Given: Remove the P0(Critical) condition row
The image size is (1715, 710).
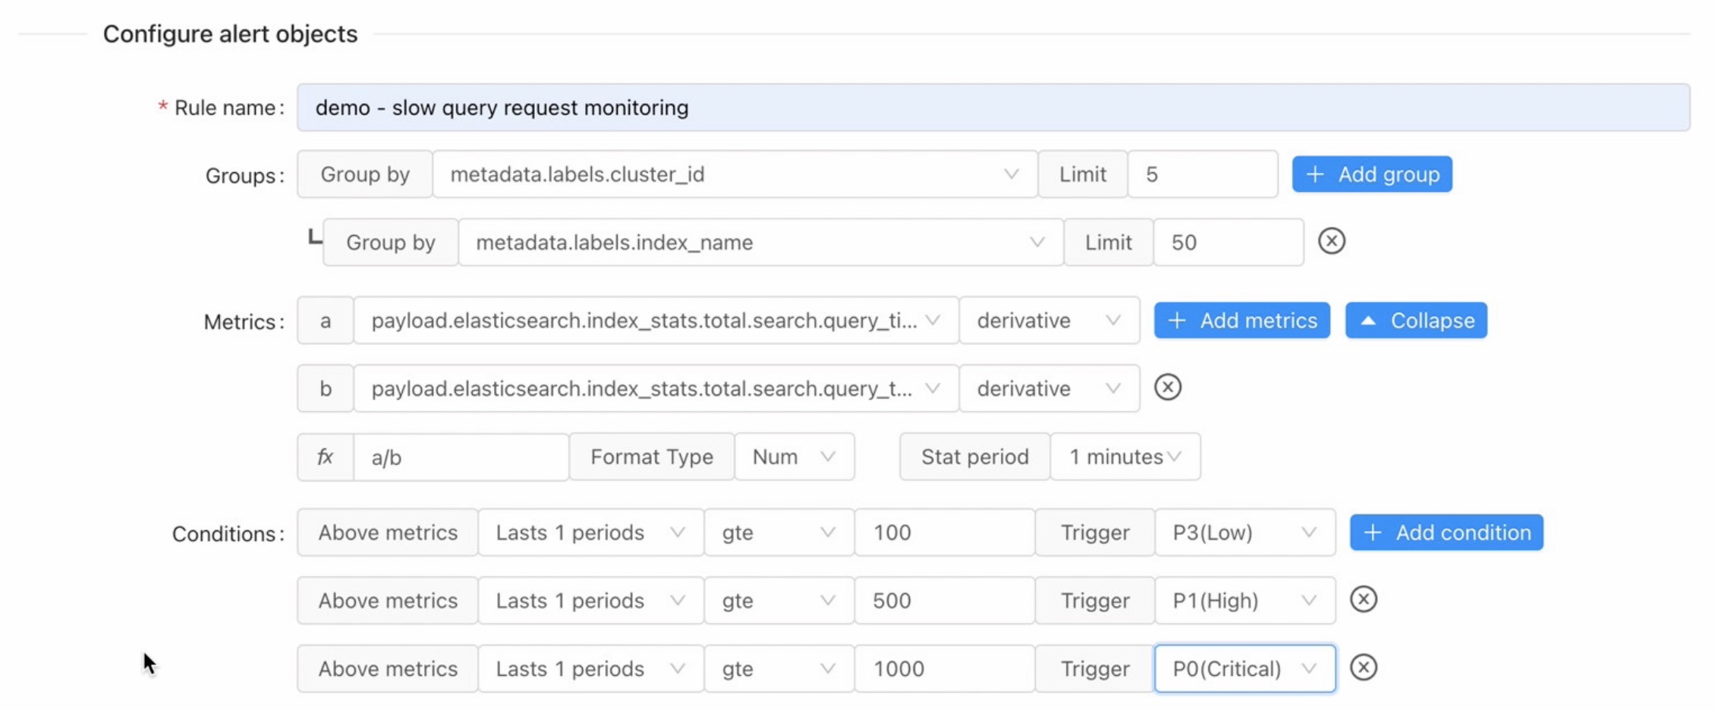Looking at the screenshot, I should click(1363, 668).
